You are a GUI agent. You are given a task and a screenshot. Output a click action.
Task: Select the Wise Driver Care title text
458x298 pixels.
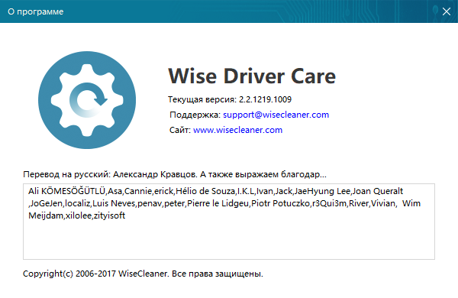(252, 76)
